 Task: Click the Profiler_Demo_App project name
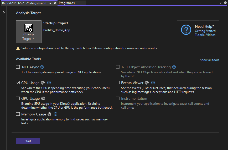[57, 30]
